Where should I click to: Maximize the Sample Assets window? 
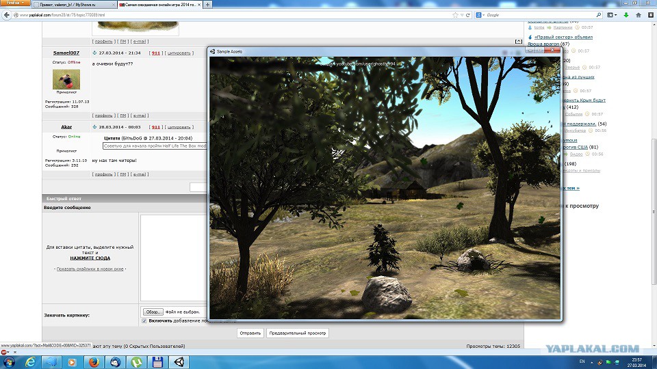540,50
